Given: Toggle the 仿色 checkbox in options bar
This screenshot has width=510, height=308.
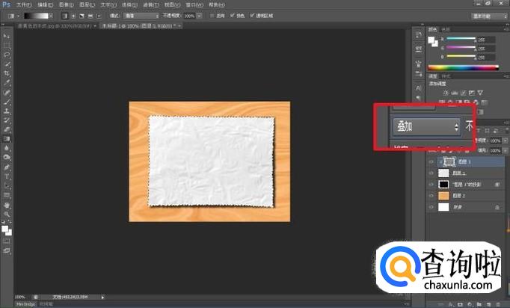Looking at the screenshot, I should coord(233,15).
